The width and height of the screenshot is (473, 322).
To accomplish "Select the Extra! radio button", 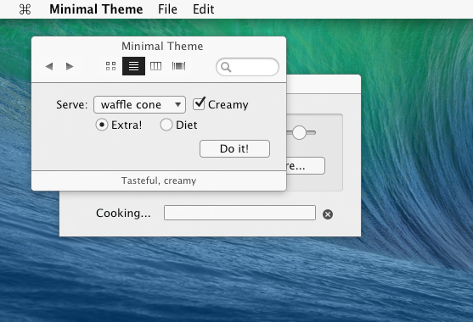I will tap(102, 125).
